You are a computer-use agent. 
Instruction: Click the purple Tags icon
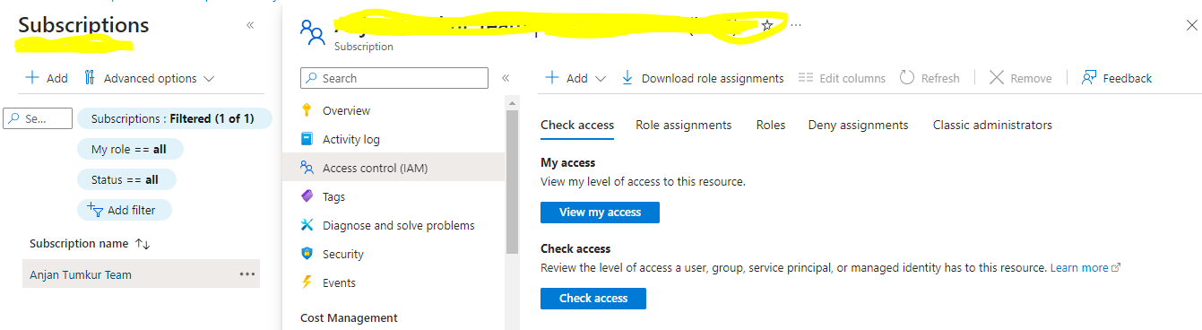307,196
